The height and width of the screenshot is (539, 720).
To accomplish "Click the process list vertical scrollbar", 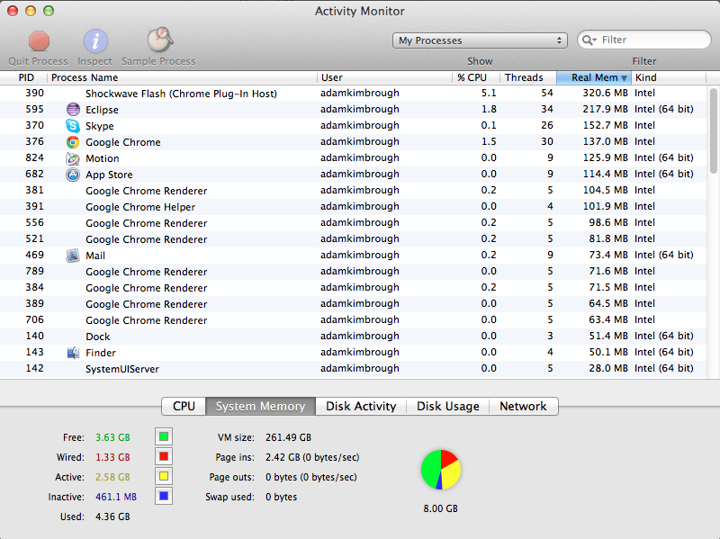I will pos(713,130).
